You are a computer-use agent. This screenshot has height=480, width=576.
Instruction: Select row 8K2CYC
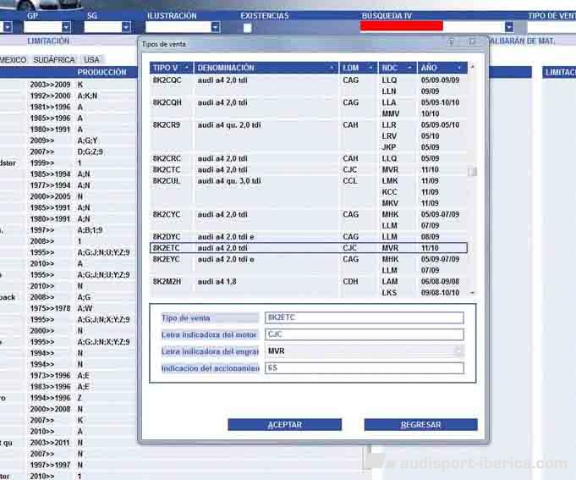[308, 214]
